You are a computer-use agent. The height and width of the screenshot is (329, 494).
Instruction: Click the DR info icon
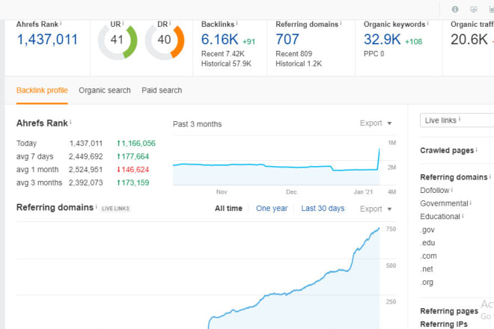(170, 23)
